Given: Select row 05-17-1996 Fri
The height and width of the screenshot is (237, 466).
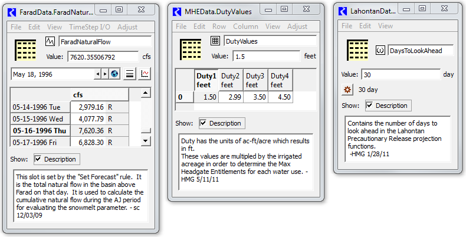Looking at the screenshot, I should 41,141.
